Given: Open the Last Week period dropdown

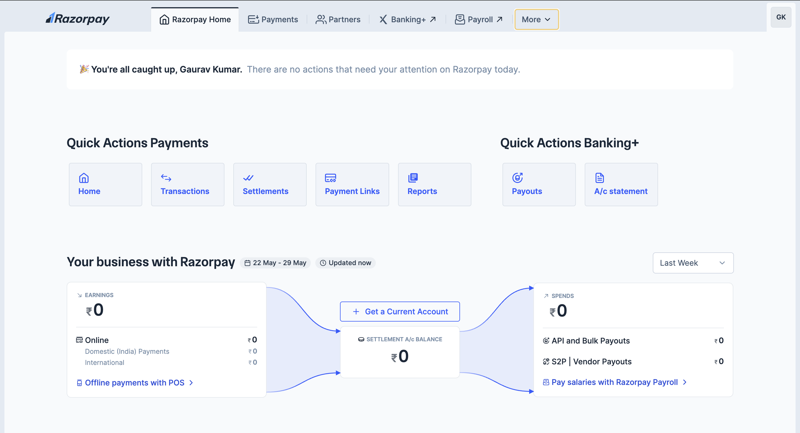Looking at the screenshot, I should pos(693,263).
